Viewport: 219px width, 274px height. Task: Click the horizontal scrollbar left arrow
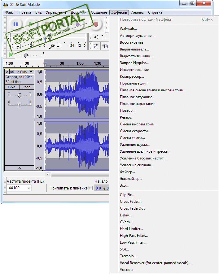point(48,174)
